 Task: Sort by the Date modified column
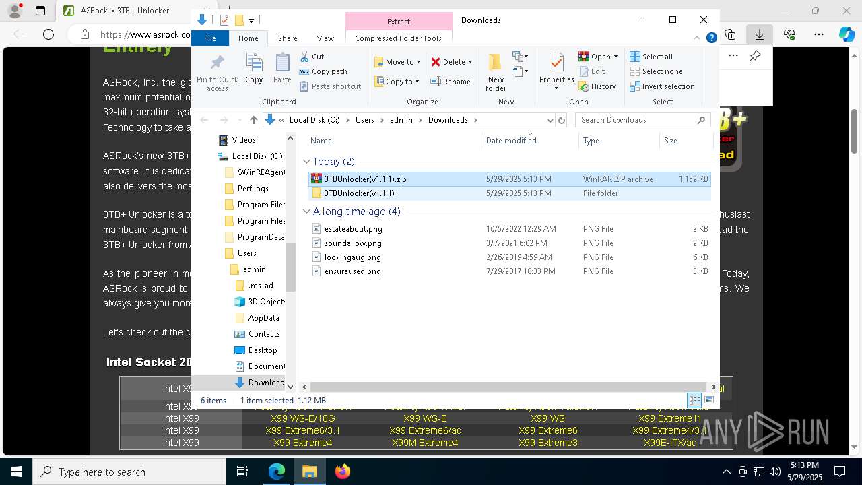coord(530,141)
